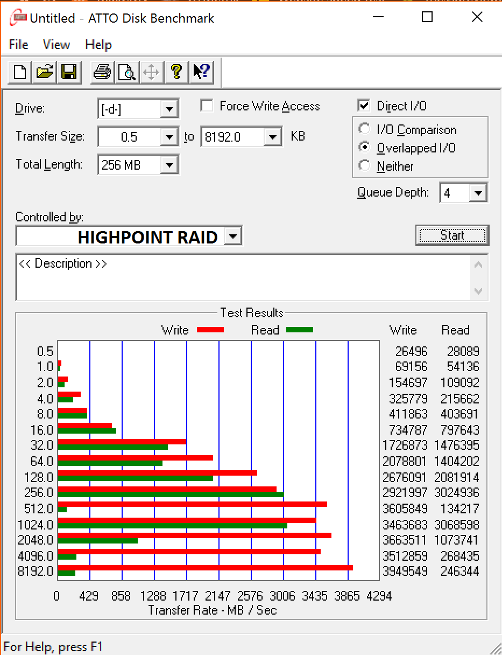Open Print Preview from the toolbar
This screenshot has height=655, width=502.
127,72
